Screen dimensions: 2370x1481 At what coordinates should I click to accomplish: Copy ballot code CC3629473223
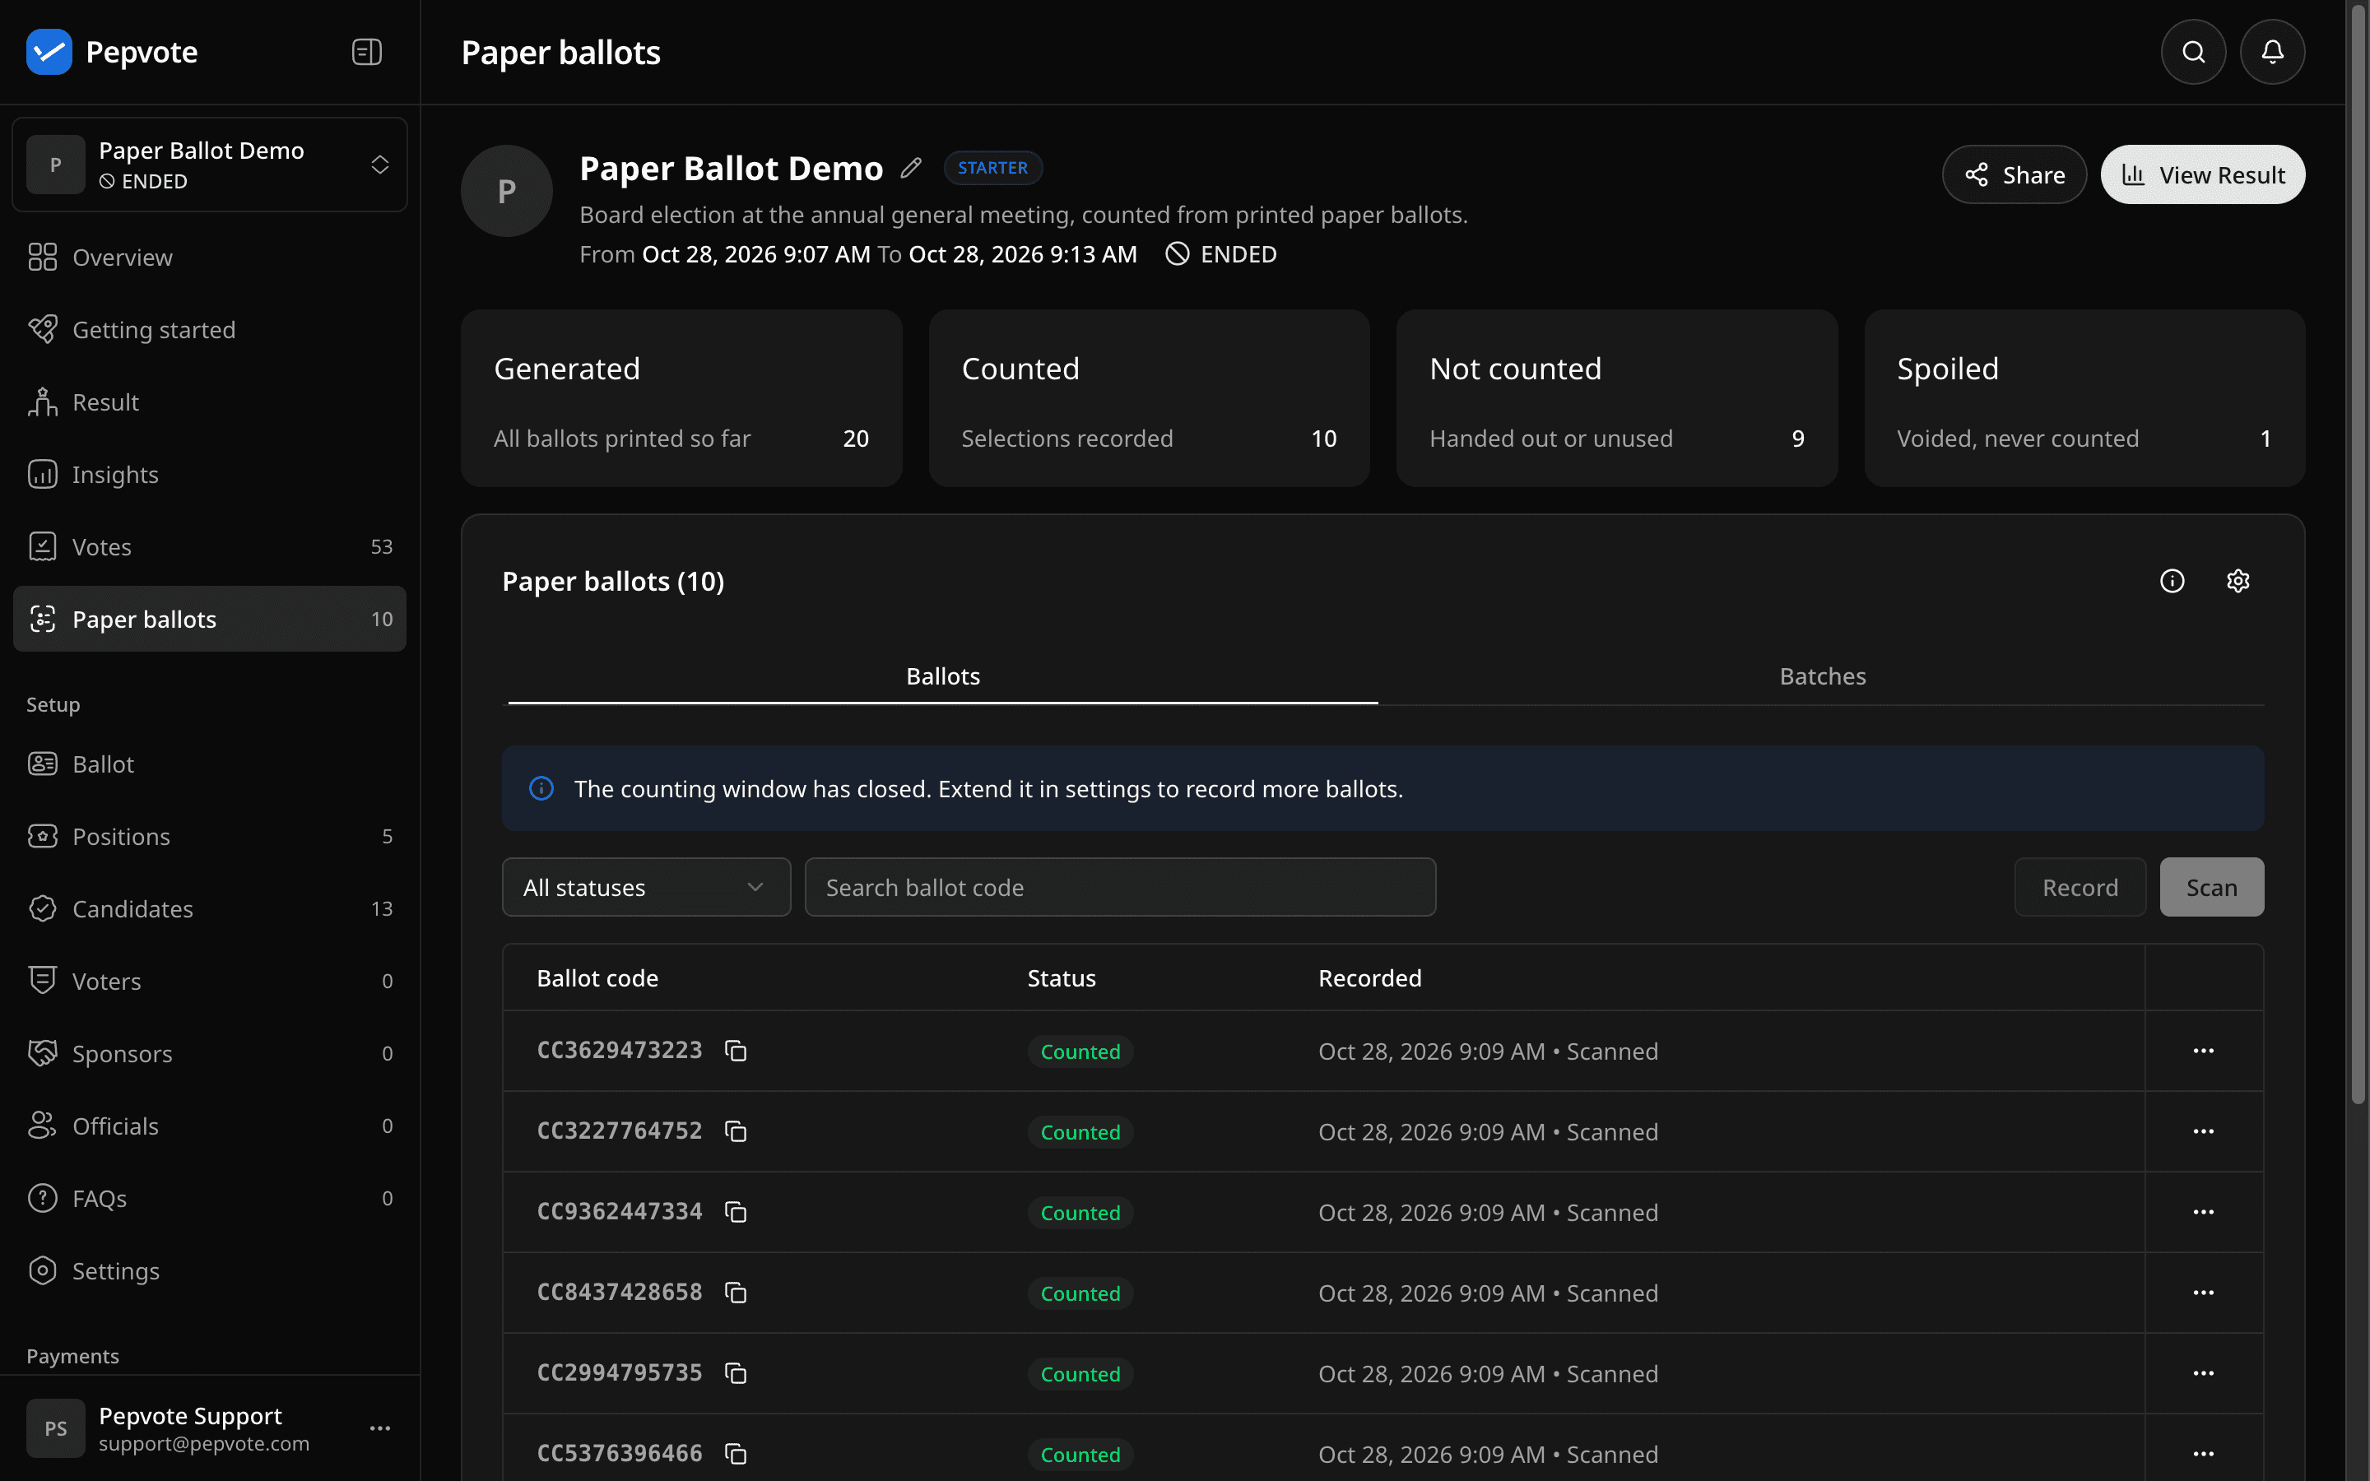[x=736, y=1050]
